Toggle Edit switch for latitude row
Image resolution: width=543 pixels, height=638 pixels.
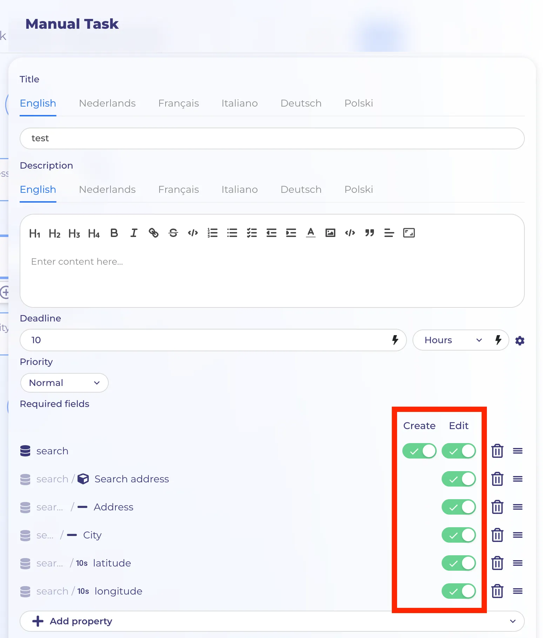pyautogui.click(x=459, y=563)
